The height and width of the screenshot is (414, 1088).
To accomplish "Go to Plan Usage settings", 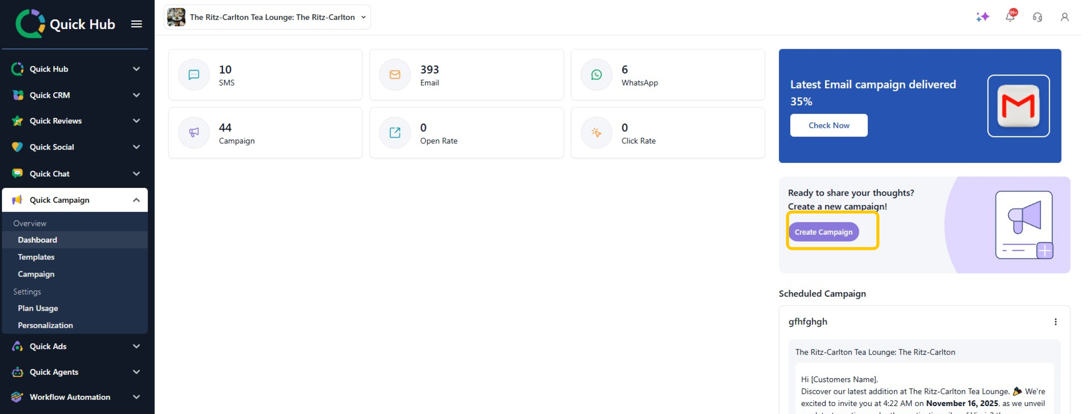I will (x=38, y=308).
